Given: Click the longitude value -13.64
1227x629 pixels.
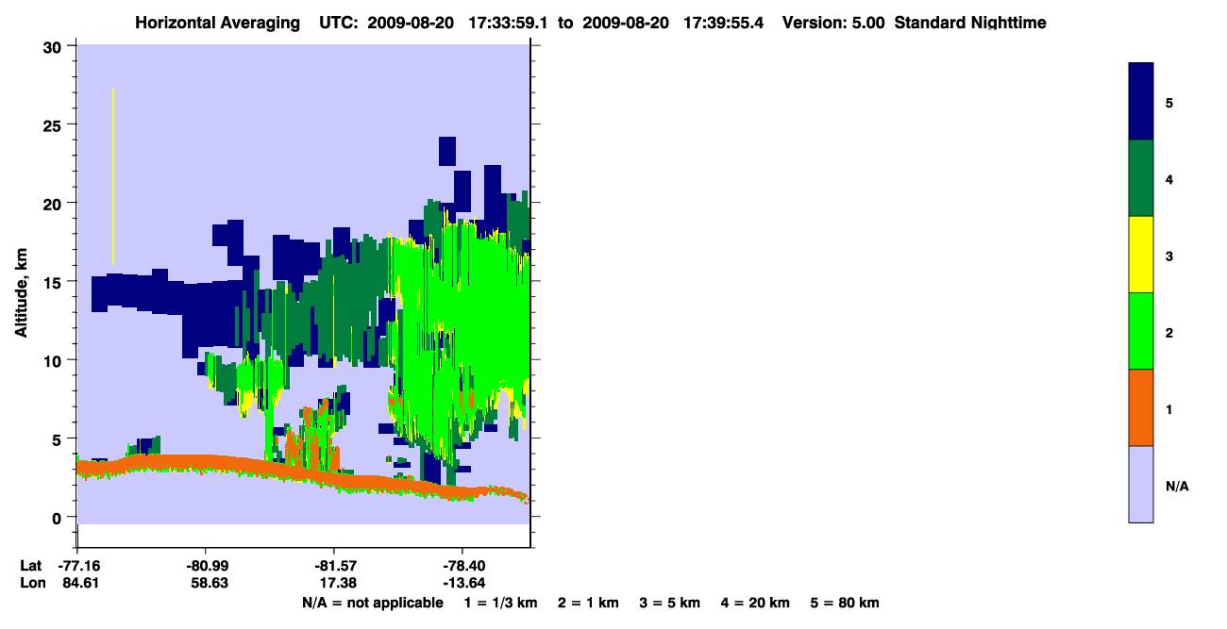Looking at the screenshot, I should [462, 584].
